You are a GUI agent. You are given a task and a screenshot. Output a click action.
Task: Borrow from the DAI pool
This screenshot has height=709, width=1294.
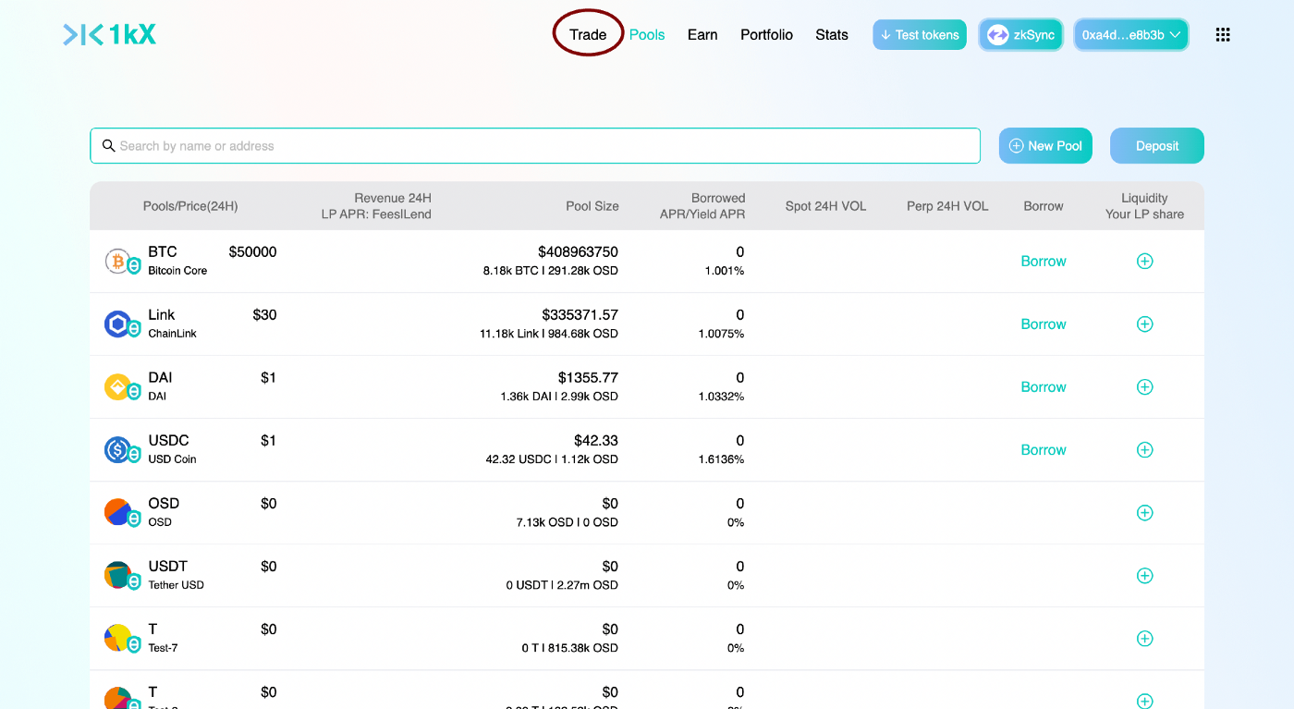1044,387
